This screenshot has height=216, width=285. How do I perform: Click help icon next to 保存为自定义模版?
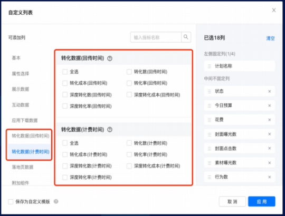coord(56,201)
